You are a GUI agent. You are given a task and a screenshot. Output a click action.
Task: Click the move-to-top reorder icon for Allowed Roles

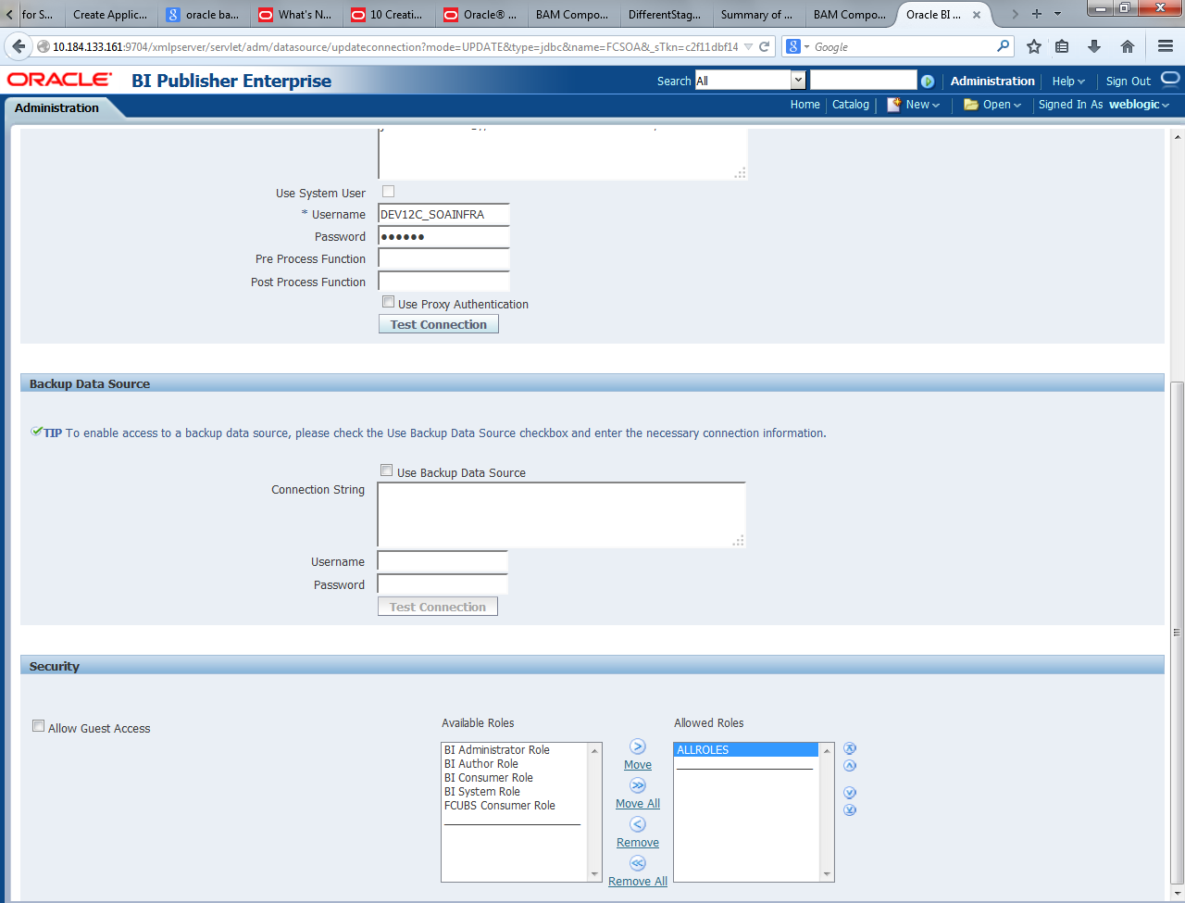coord(850,748)
